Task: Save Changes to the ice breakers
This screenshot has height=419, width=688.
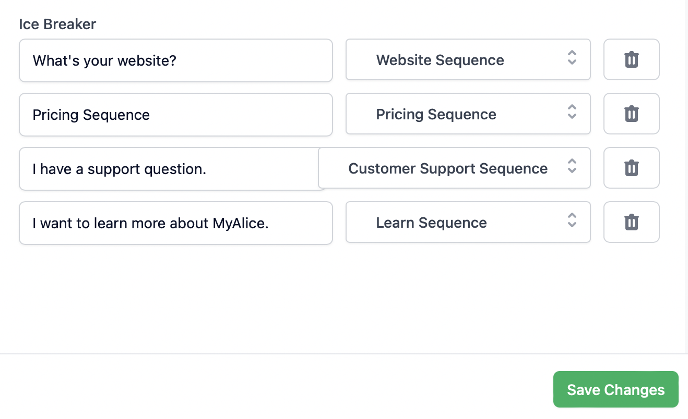Action: (x=615, y=390)
